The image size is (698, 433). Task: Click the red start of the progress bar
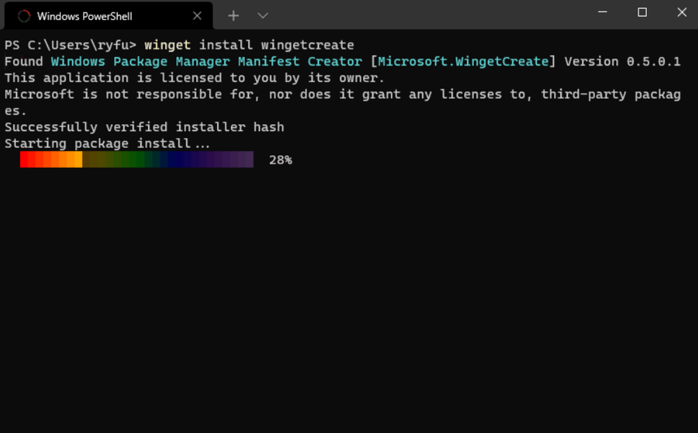(28, 160)
